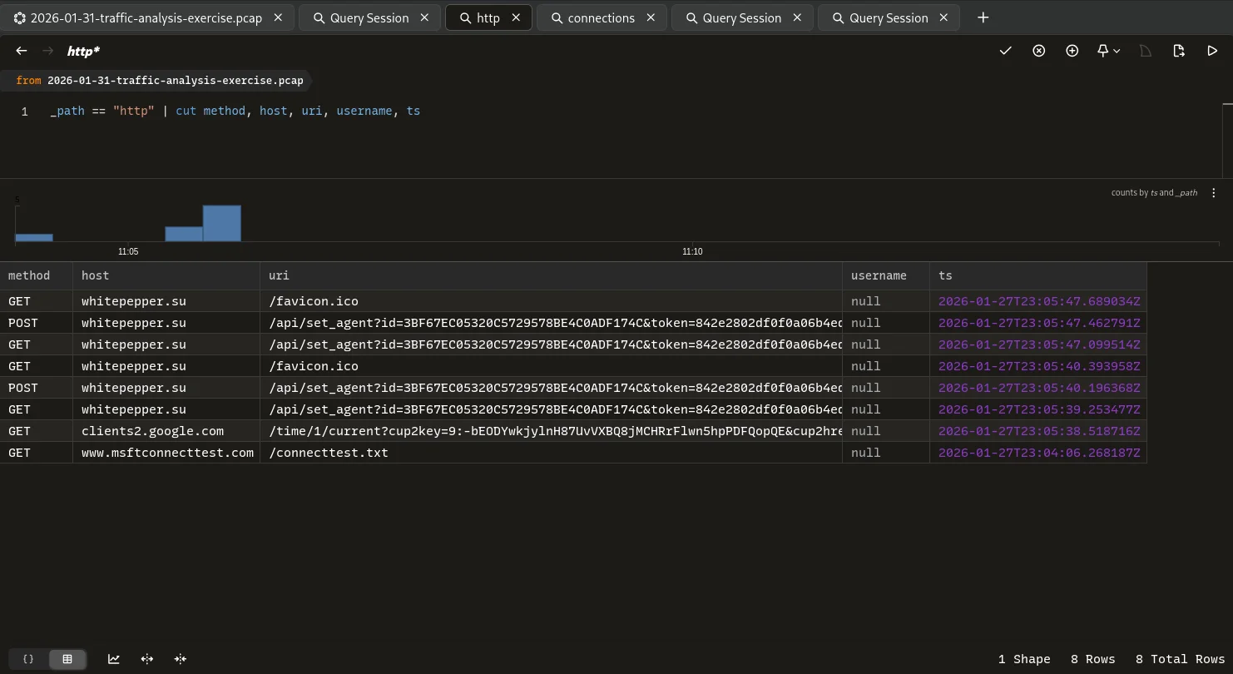Click the export results file icon
The height and width of the screenshot is (674, 1233).
pos(1179,51)
